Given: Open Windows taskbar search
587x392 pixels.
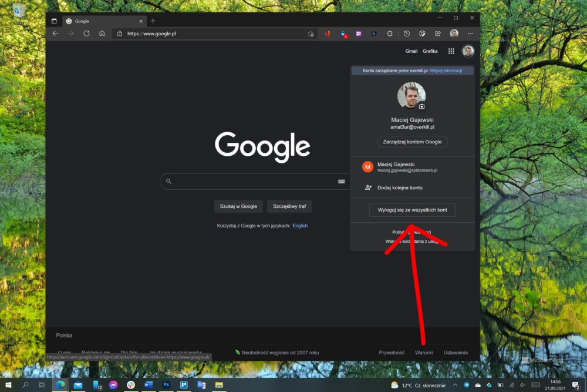Looking at the screenshot, I should pyautogui.click(x=25, y=385).
